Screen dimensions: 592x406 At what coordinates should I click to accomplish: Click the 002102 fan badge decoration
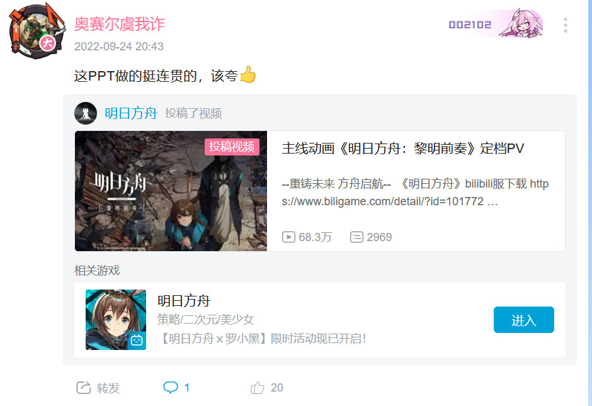click(496, 24)
